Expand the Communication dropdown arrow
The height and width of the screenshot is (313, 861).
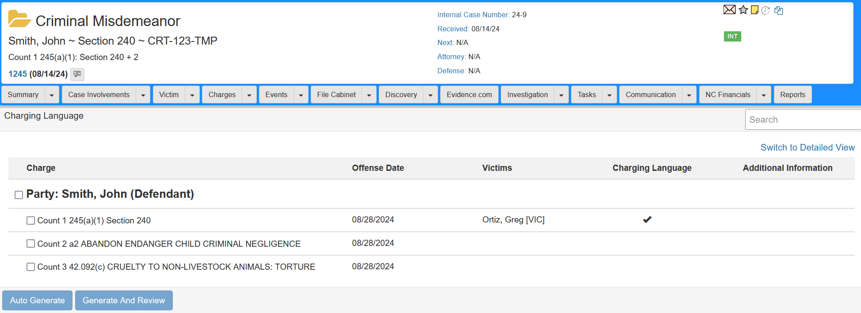(x=689, y=95)
